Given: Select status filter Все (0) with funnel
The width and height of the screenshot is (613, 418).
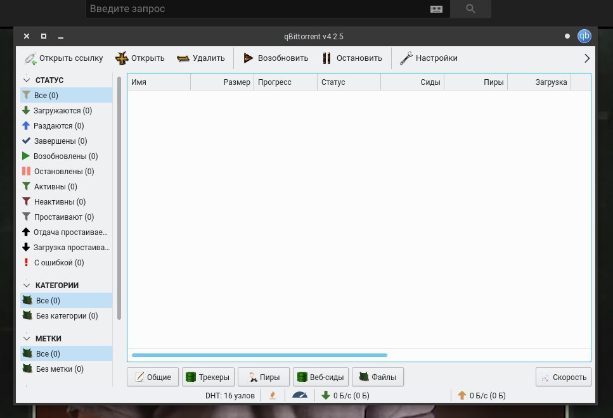Looking at the screenshot, I should [66, 96].
